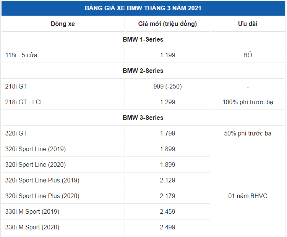287x237 pixels.
Task: Select 330i M Sport (2019) row
Action: [x=105, y=211]
